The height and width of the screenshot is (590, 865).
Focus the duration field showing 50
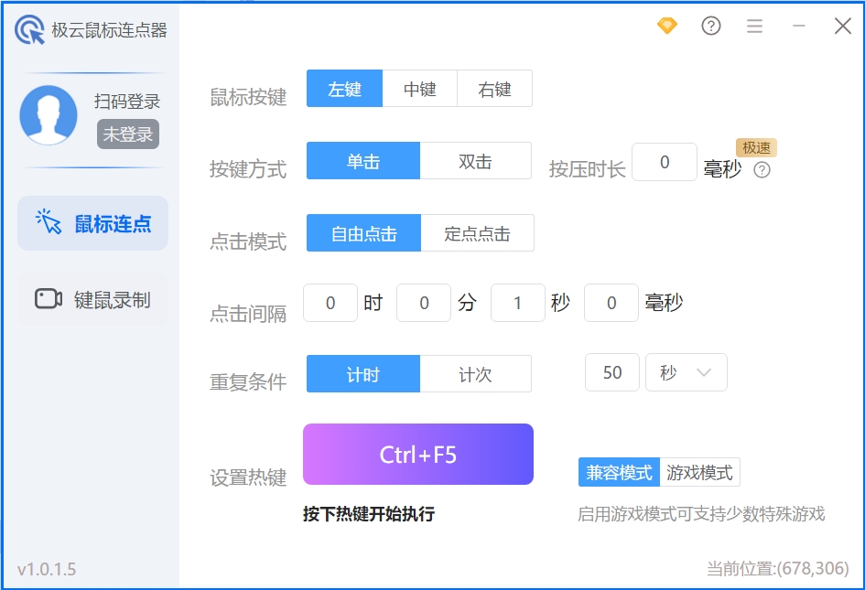click(612, 372)
